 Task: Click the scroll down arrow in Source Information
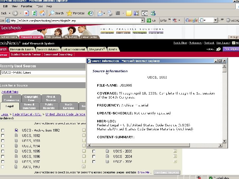coord(224,141)
